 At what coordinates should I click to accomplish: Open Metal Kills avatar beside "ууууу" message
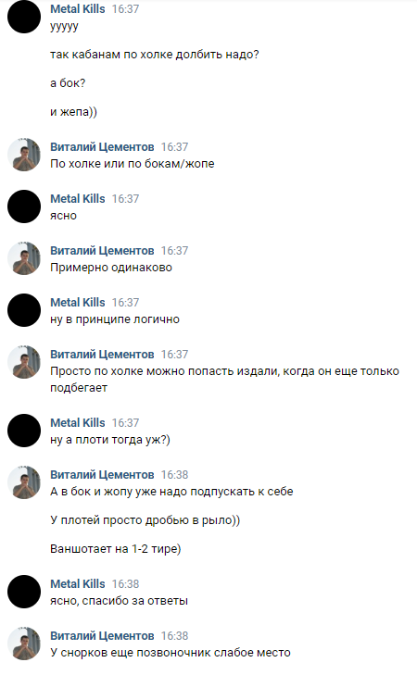tap(24, 17)
